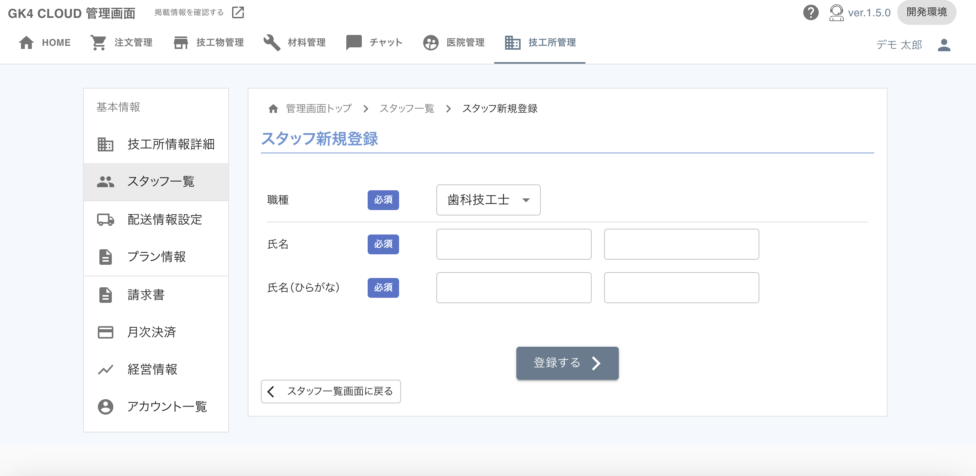Click the chat bubble チャット icon
Viewport: 976px width, 476px height.
[354, 43]
